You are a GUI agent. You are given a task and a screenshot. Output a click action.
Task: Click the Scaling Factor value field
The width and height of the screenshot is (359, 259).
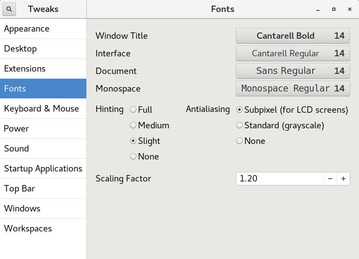pos(279,179)
